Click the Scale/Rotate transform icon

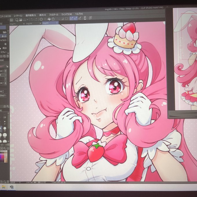pos(53,19)
